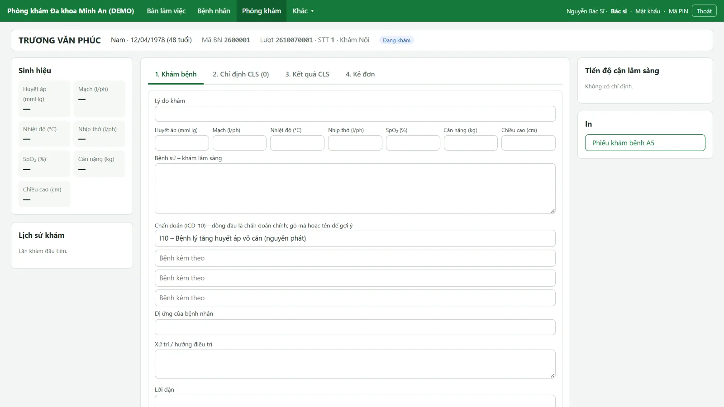Screen dimensions: 724x407
Task: Click the Nguyễn Bác Sĩ user name
Action: [x=586, y=11]
